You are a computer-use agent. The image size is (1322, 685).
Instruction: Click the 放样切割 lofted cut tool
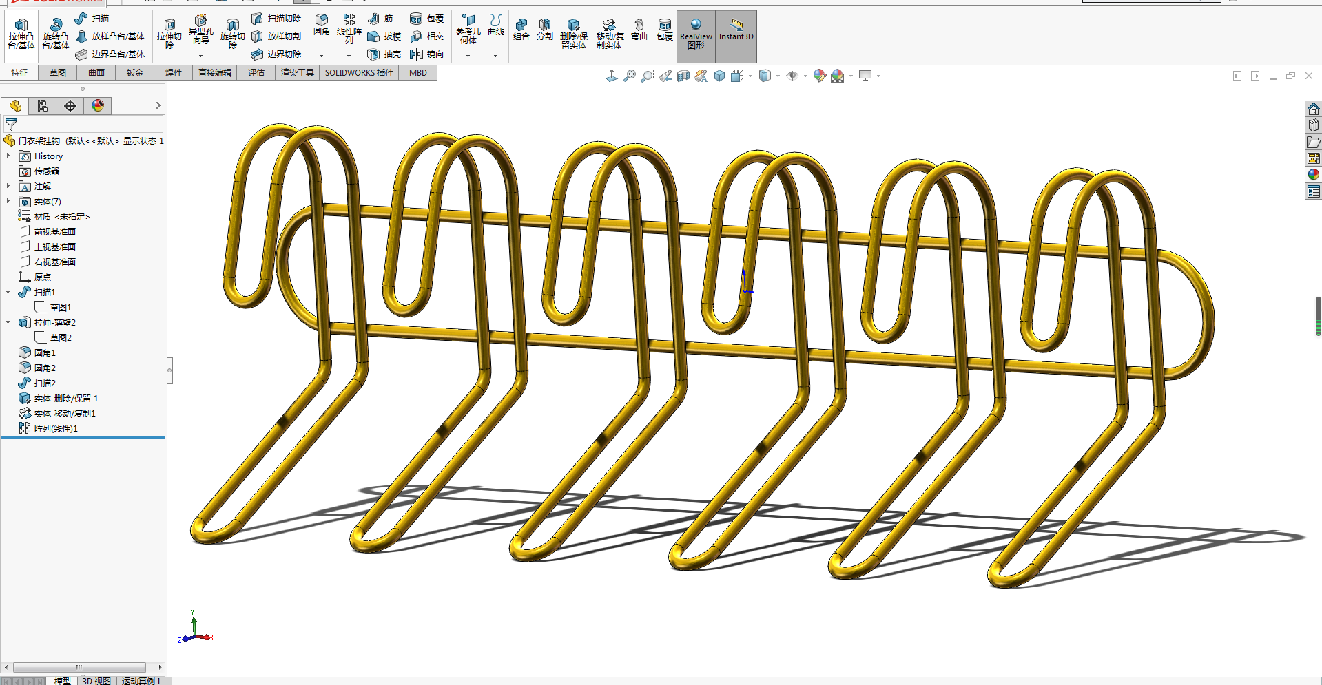coord(276,36)
